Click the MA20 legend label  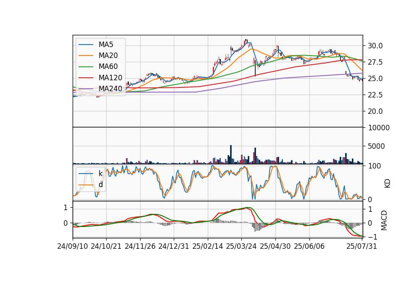(108, 55)
